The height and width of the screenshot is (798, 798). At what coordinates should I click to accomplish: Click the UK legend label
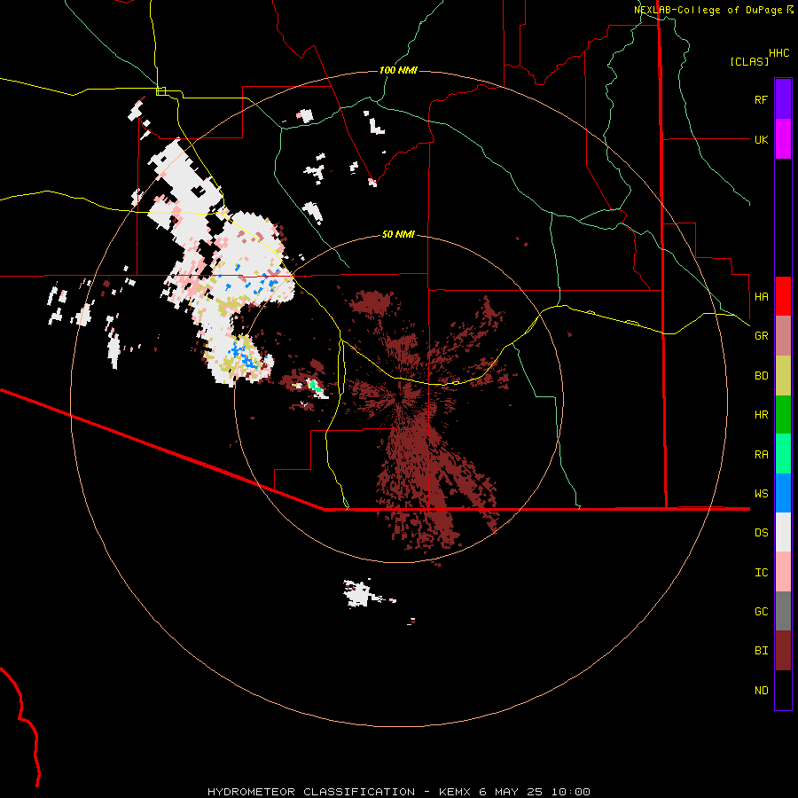[x=761, y=139]
